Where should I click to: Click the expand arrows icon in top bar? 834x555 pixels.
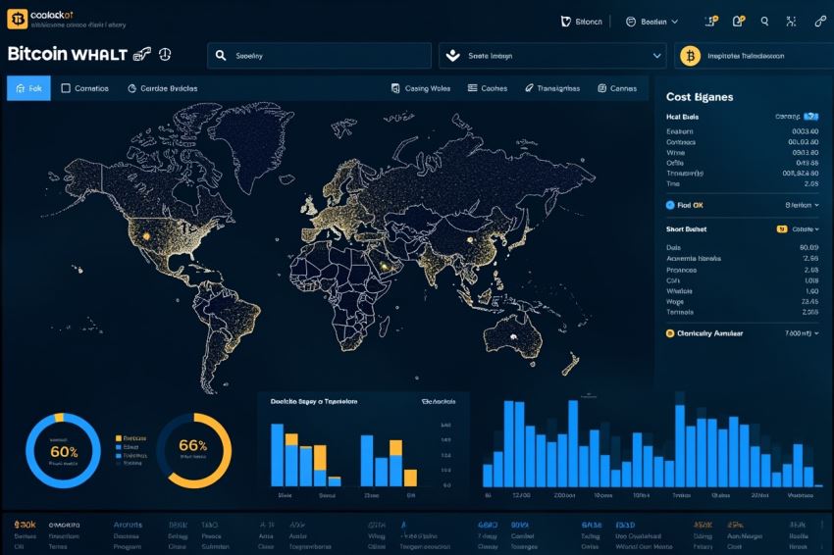click(x=791, y=22)
